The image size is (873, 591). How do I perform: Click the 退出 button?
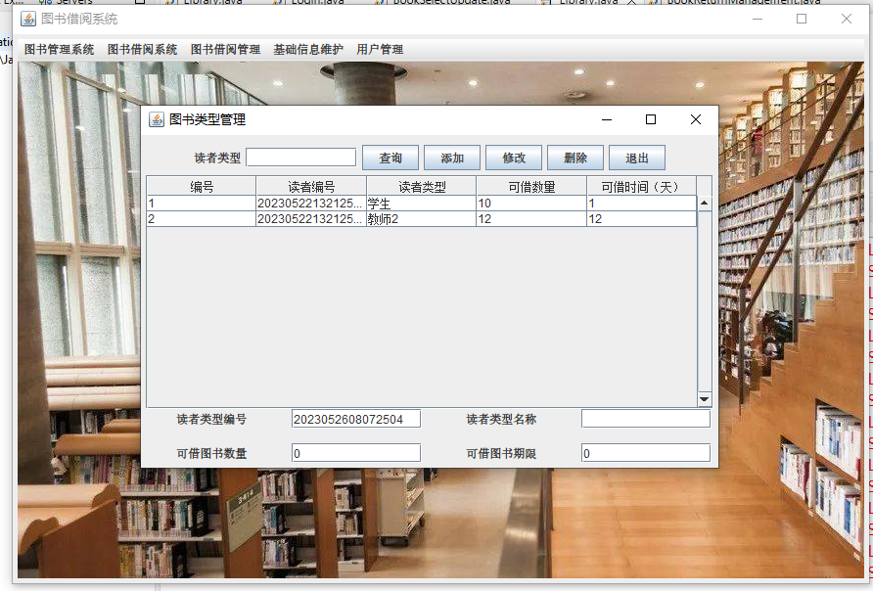click(637, 159)
